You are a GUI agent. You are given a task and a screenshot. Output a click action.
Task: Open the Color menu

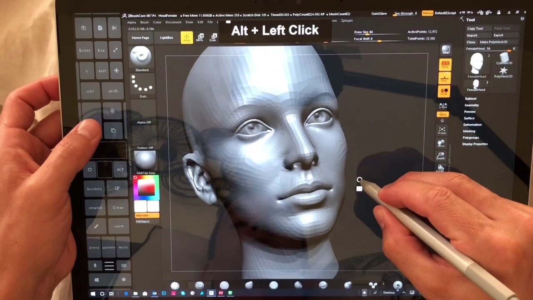[x=157, y=22]
